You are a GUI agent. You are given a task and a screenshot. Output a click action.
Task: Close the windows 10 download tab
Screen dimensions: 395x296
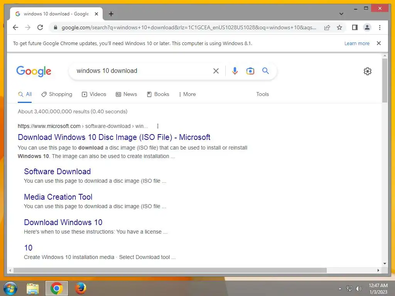(96, 14)
